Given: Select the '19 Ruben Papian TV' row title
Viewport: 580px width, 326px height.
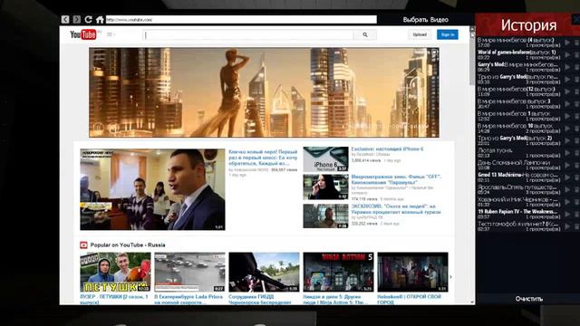Looking at the screenshot, I should 517,212.
